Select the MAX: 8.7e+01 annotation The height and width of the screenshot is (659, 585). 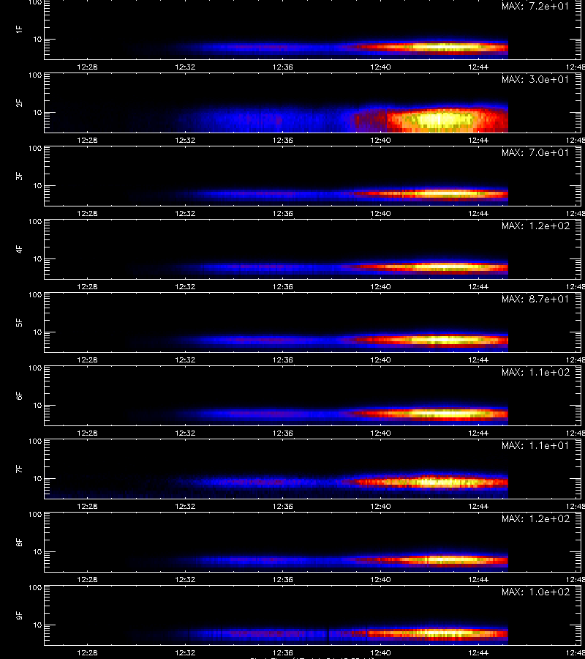(x=535, y=299)
